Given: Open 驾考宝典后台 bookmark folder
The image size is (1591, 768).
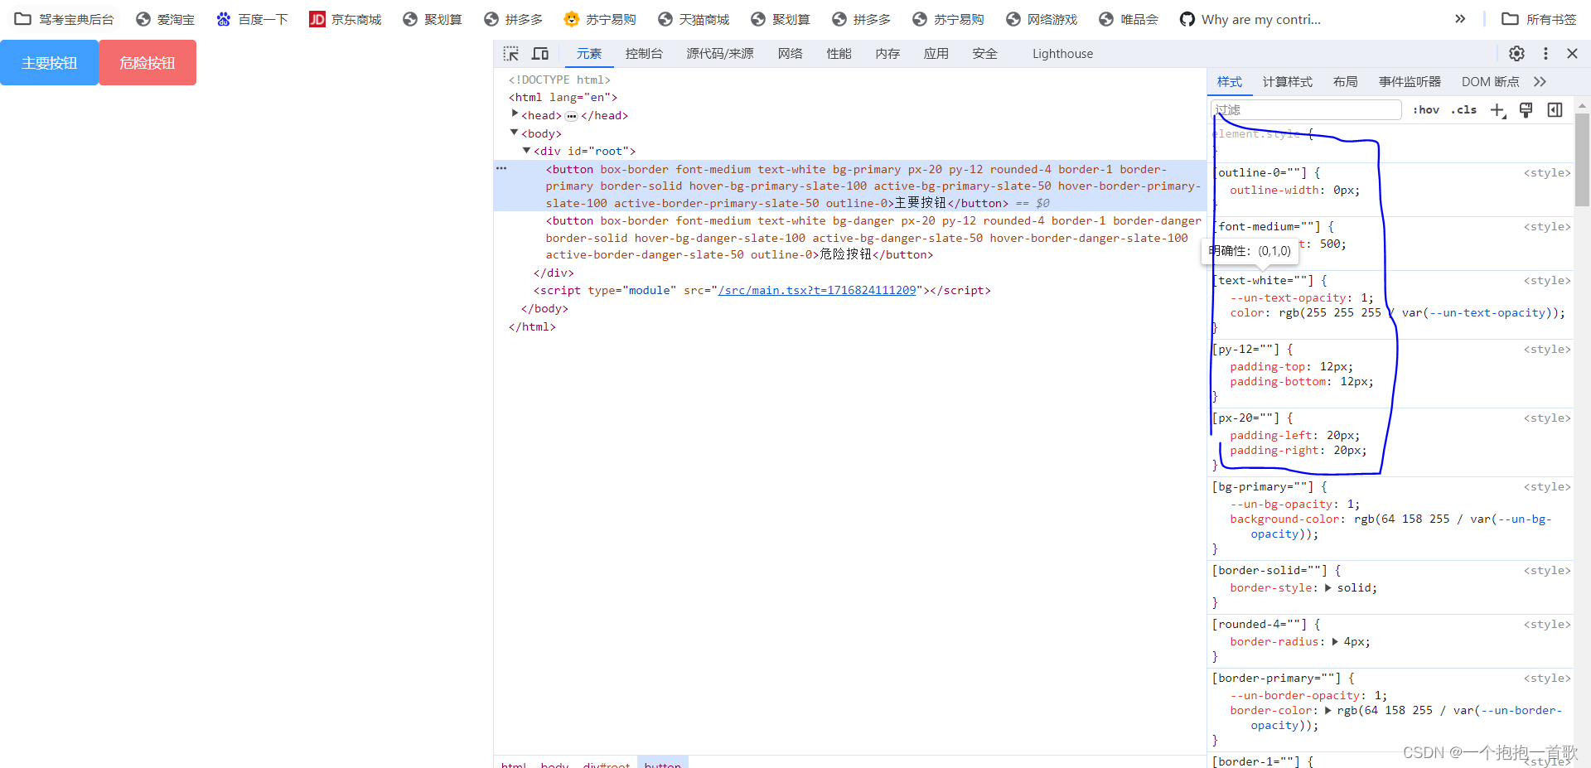Looking at the screenshot, I should click(x=64, y=19).
